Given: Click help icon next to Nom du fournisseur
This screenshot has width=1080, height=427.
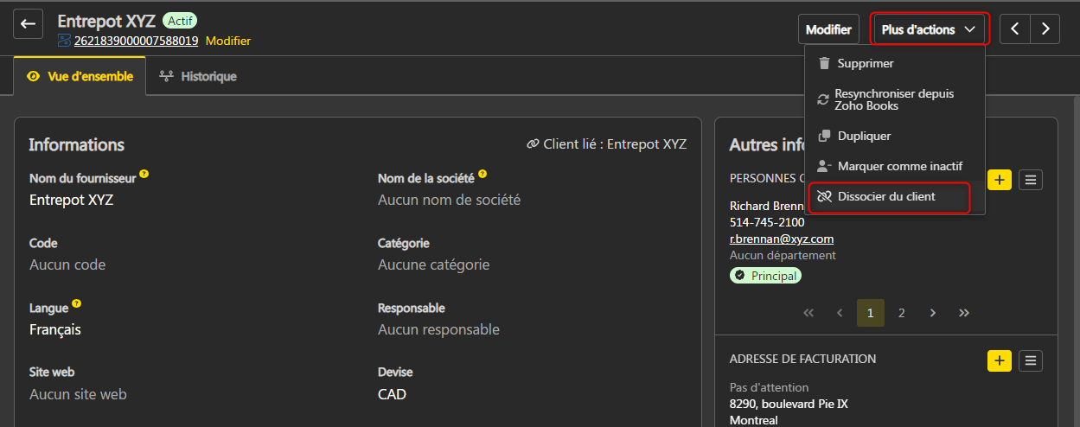Looking at the screenshot, I should (144, 175).
